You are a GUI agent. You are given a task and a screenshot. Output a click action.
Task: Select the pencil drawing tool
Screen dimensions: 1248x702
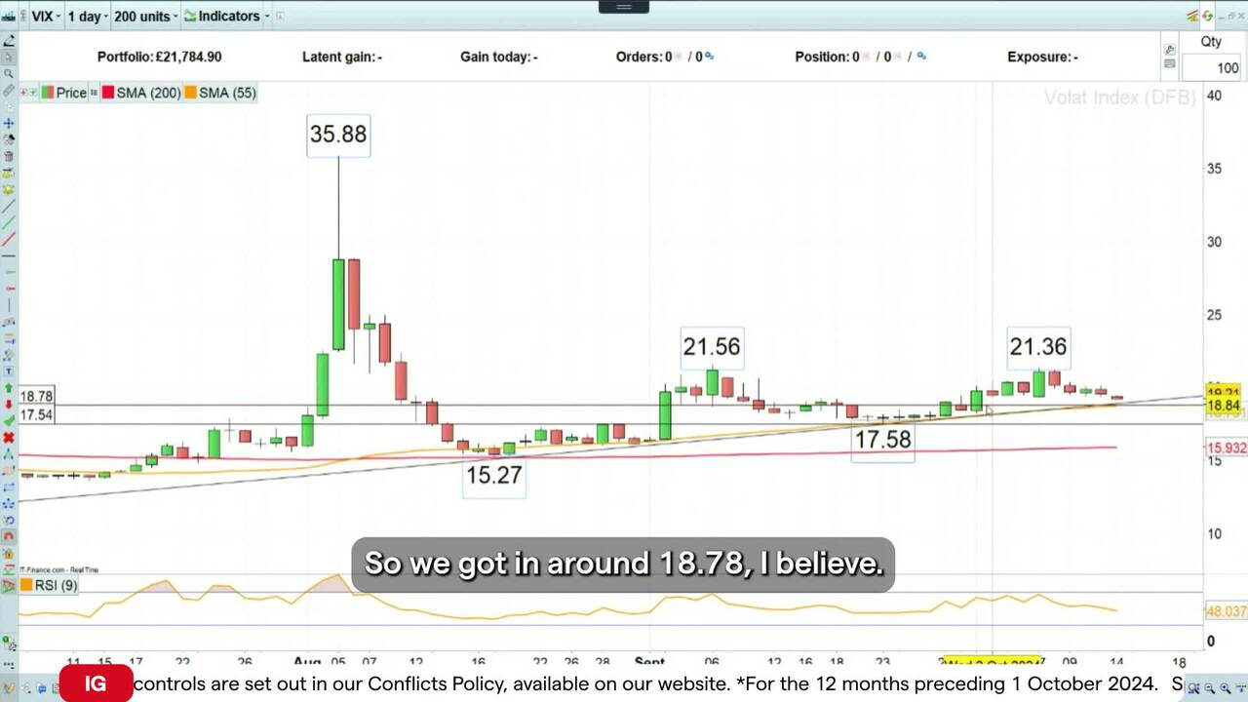(9, 40)
